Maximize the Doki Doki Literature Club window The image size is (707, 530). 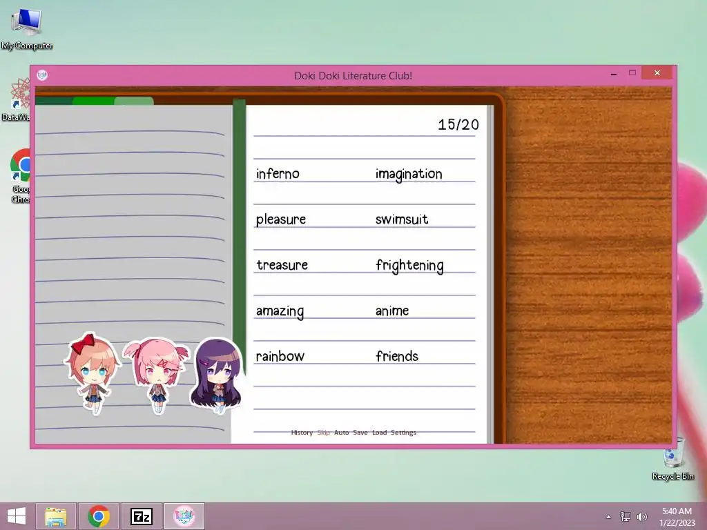tap(632, 73)
